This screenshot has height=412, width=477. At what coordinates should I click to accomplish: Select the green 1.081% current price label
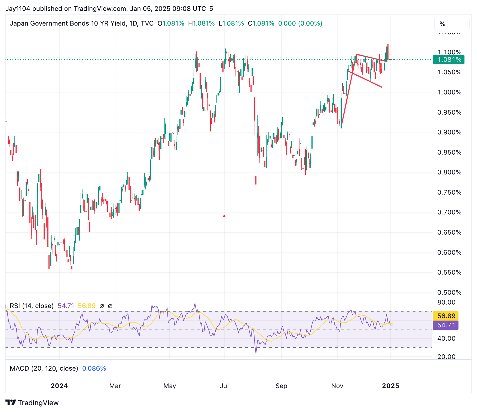tap(448, 60)
